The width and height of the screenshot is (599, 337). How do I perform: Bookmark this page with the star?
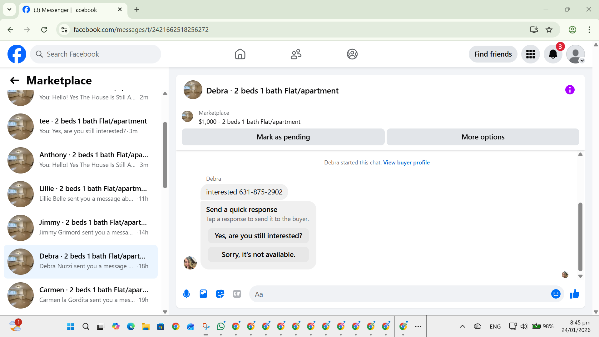[x=549, y=30]
